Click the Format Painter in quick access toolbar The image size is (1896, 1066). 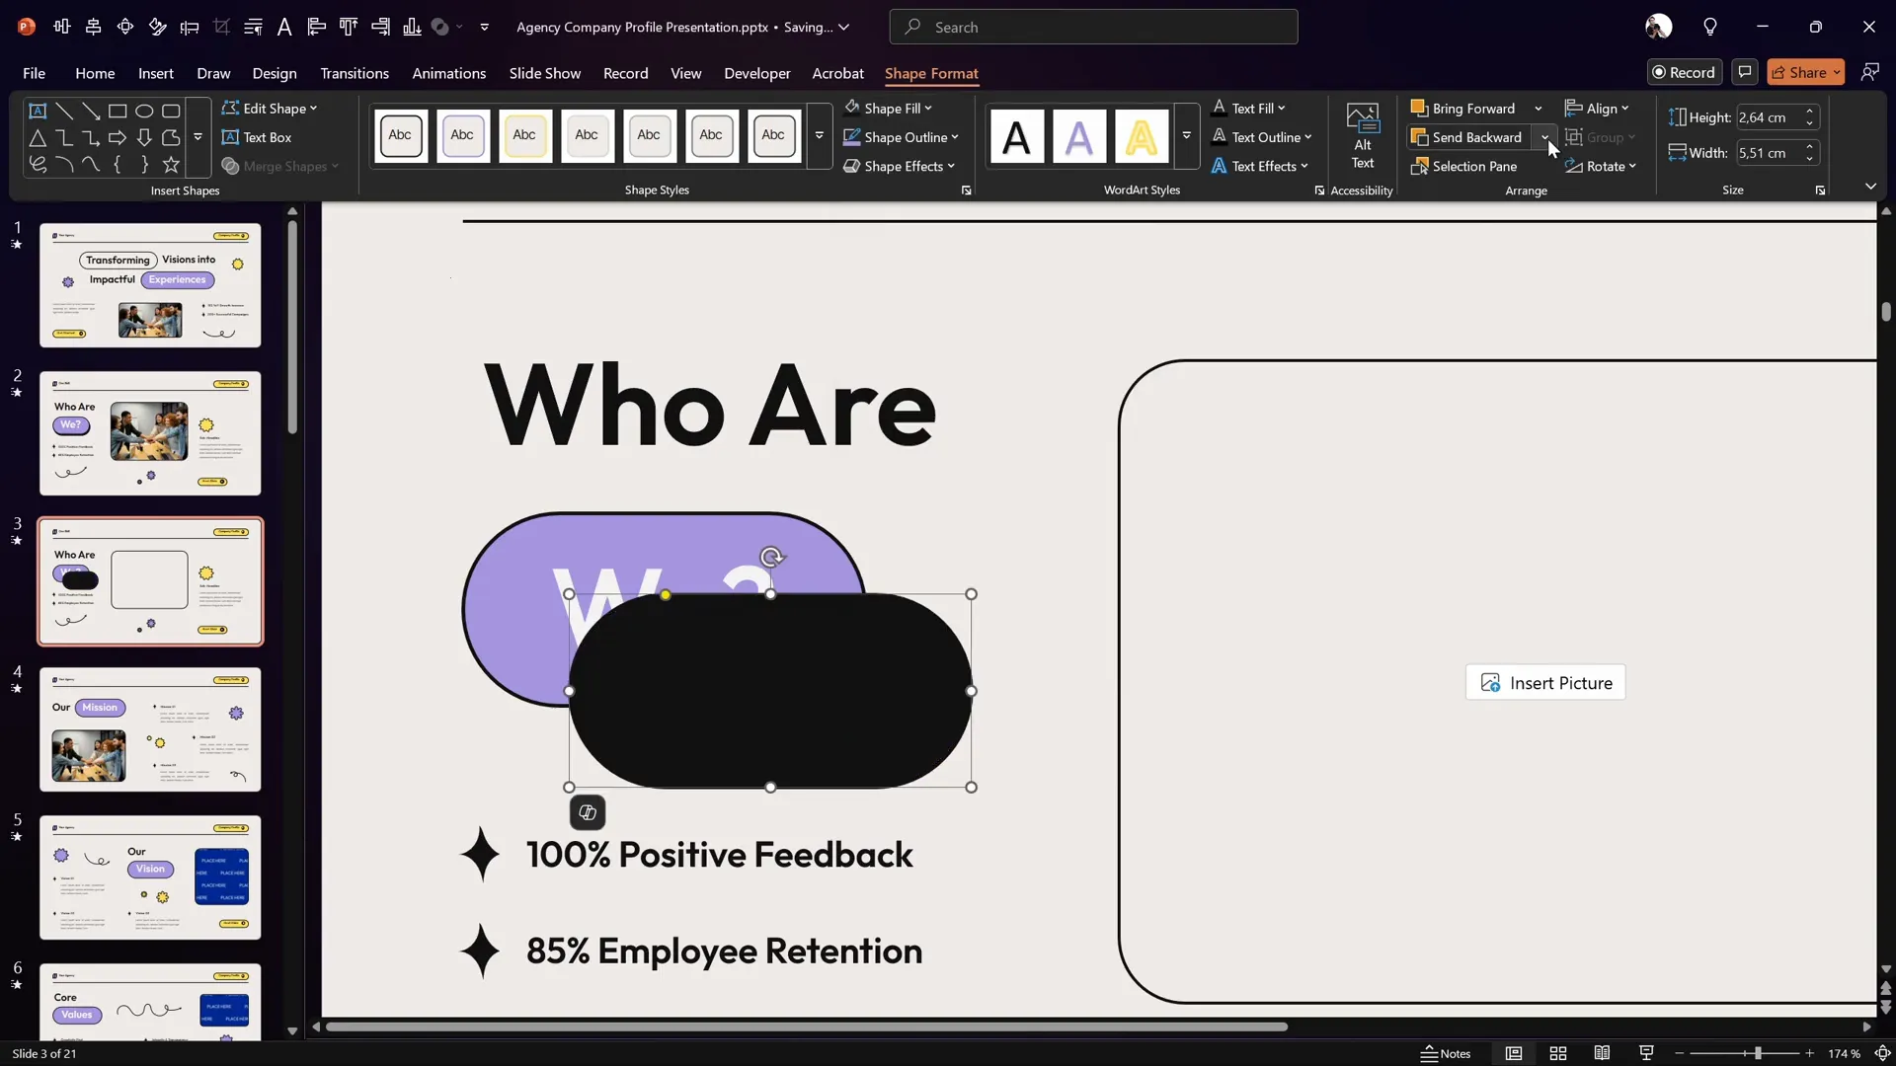pyautogui.click(x=157, y=27)
